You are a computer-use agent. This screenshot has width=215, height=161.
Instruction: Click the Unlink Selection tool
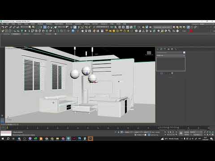click(x=14, y=27)
